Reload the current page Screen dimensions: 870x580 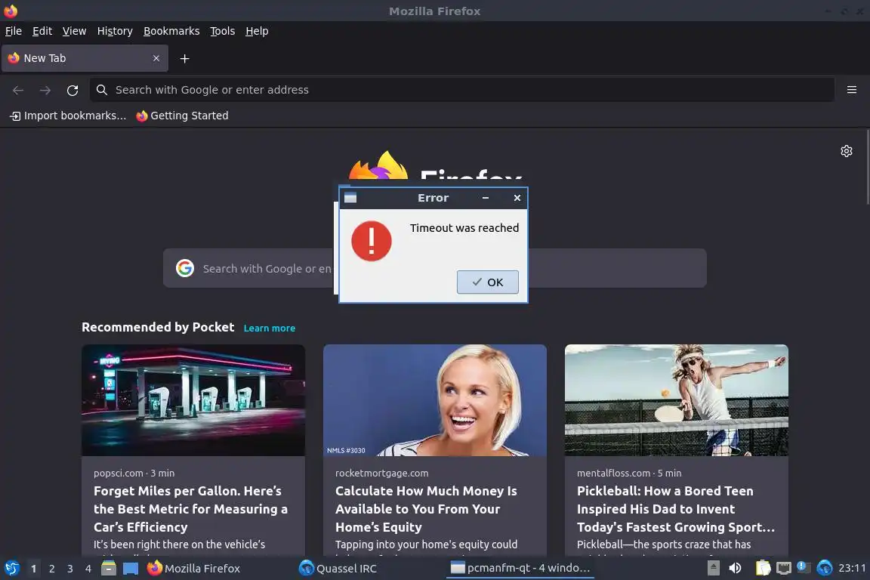(x=72, y=90)
